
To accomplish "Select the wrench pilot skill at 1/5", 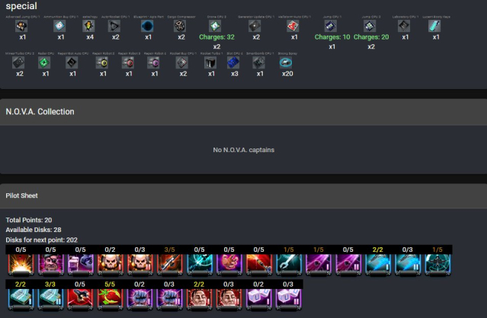I will click(289, 265).
